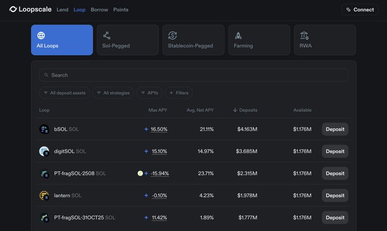This screenshot has width=387, height=231.
Task: Click the -15.94% Max APY value
Action: tap(160, 173)
